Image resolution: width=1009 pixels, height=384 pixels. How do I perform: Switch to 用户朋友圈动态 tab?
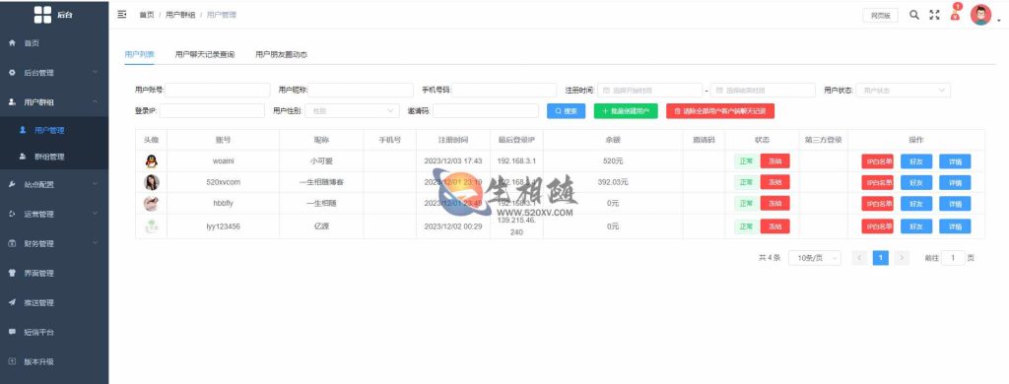pyautogui.click(x=281, y=55)
